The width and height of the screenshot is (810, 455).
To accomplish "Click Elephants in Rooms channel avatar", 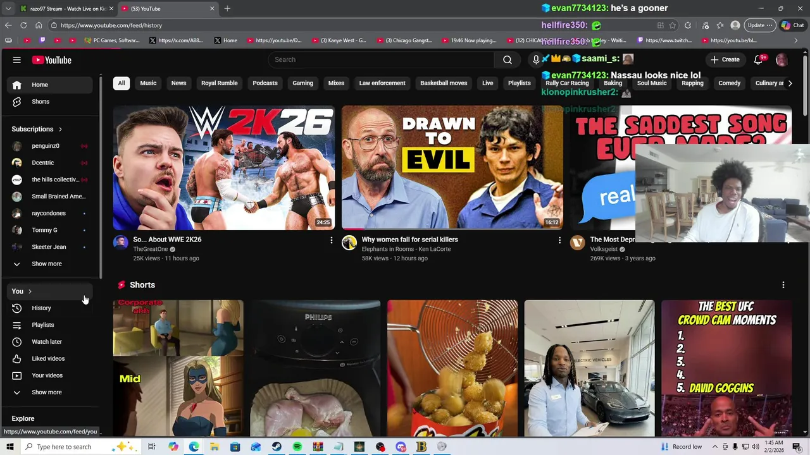I will [x=349, y=243].
